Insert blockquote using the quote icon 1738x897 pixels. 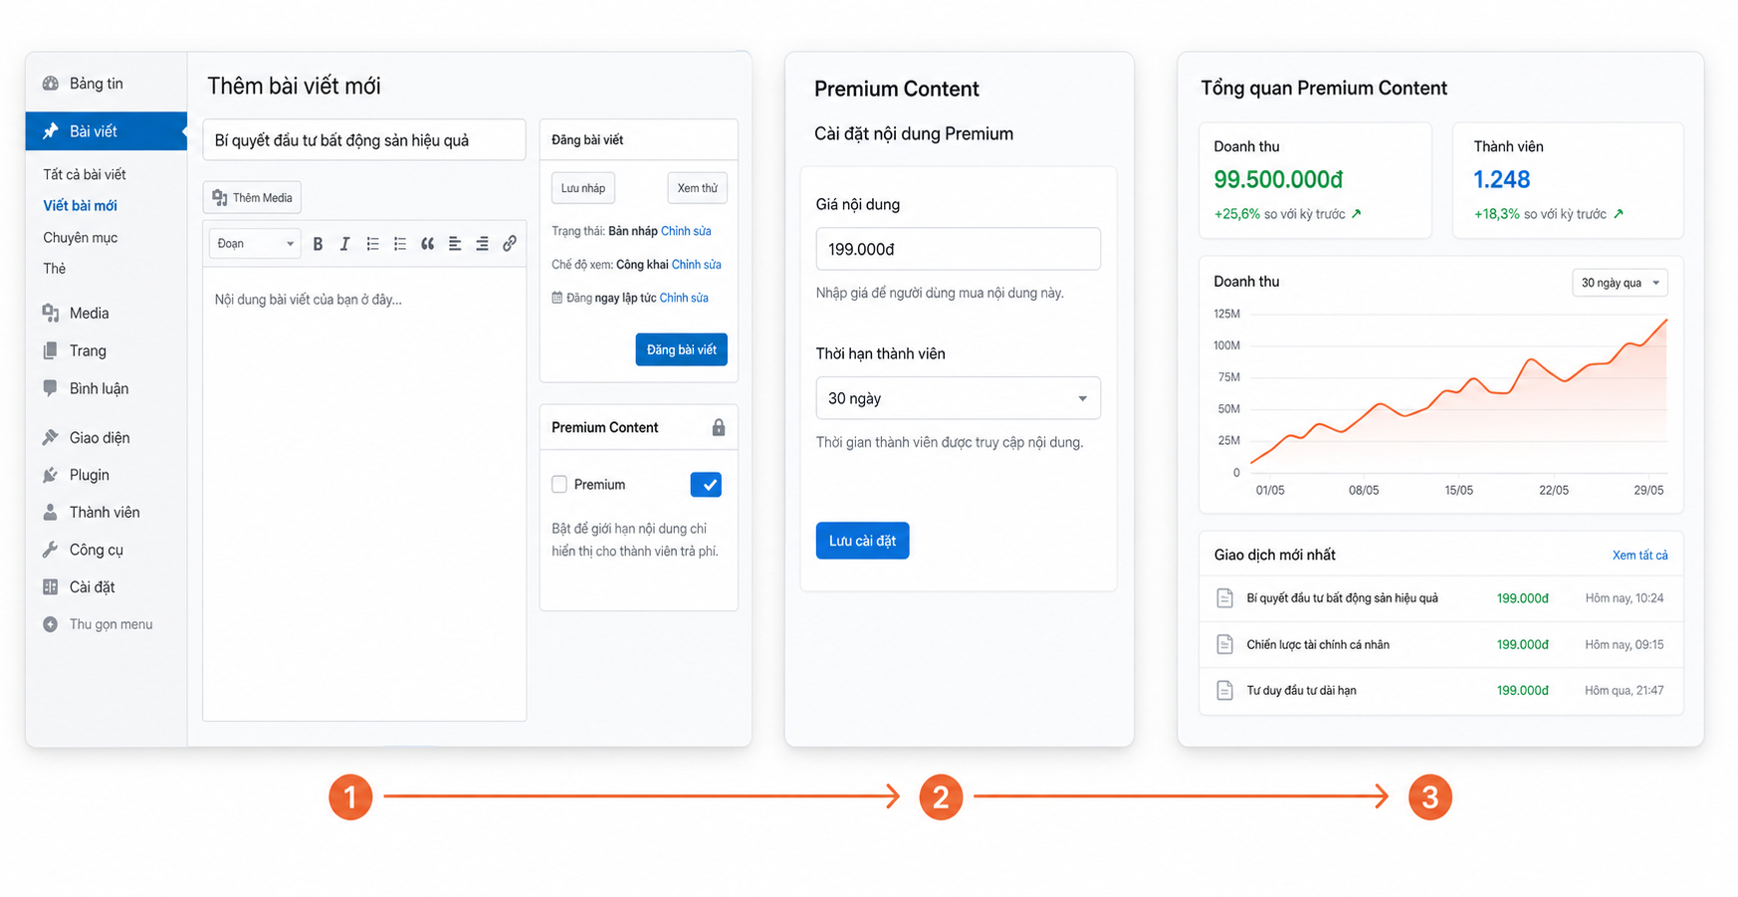pos(427,244)
